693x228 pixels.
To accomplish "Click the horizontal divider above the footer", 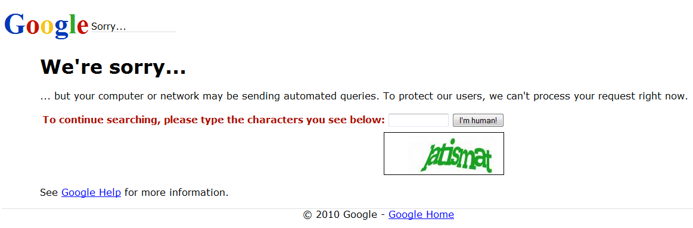I will [347, 208].
